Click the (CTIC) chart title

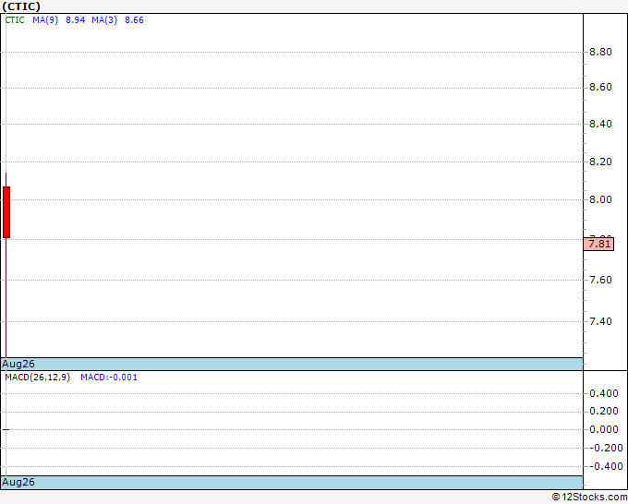[x=21, y=6]
